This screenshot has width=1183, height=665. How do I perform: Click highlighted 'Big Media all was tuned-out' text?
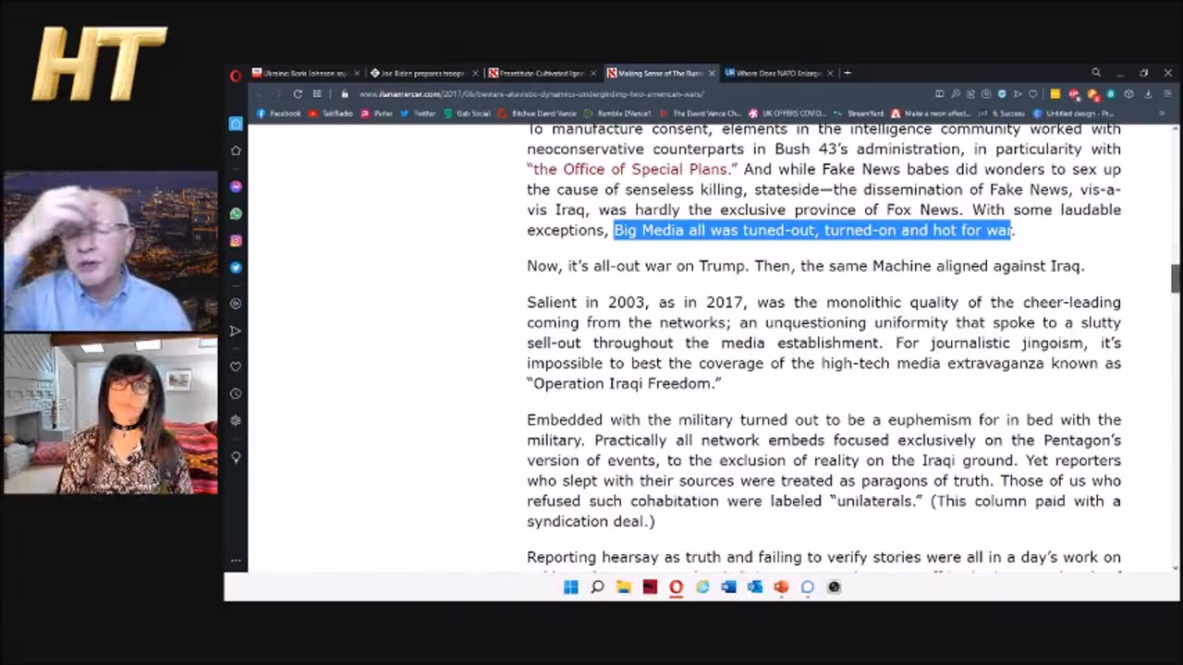(x=812, y=230)
